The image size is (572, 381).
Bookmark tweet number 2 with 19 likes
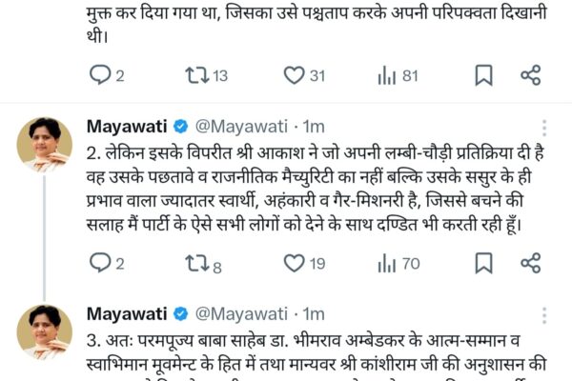[483, 263]
